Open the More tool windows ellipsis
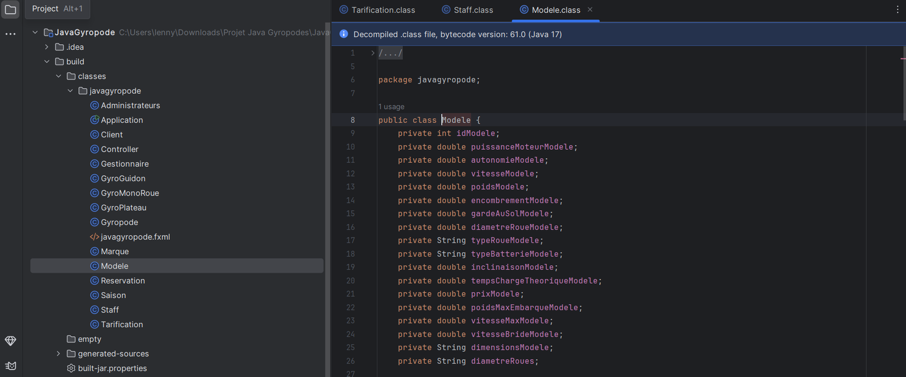The width and height of the screenshot is (906, 377). pos(10,34)
